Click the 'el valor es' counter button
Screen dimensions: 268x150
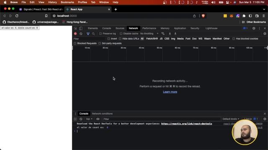[20, 28]
